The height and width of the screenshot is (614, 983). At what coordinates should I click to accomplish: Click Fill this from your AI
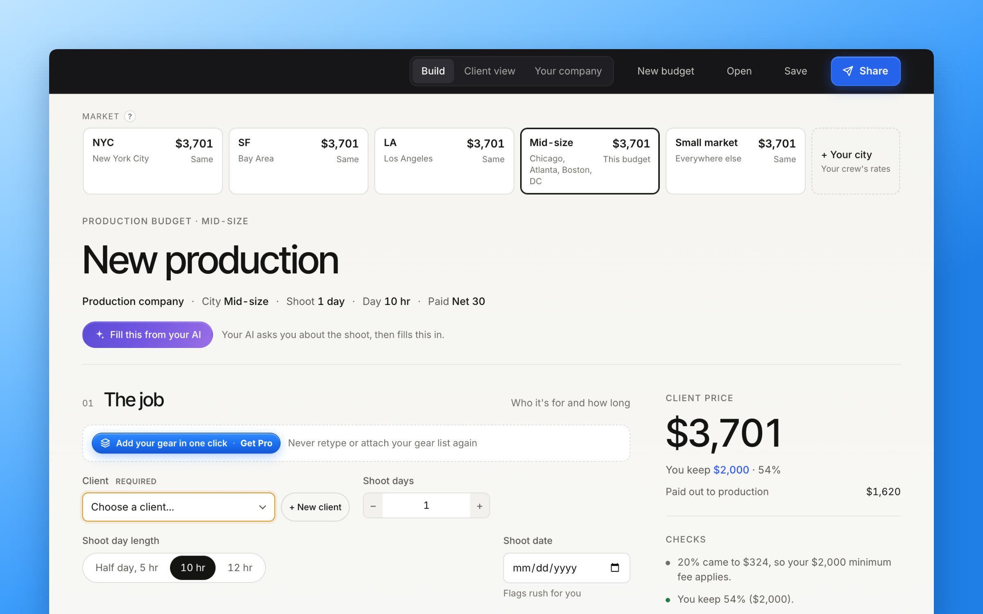tap(147, 335)
